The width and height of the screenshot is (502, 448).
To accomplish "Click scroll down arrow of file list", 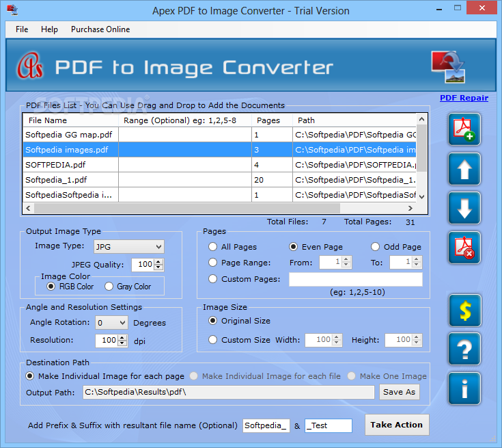I will 421,196.
